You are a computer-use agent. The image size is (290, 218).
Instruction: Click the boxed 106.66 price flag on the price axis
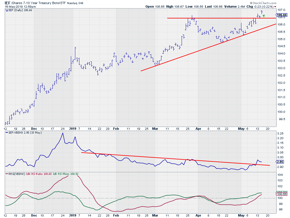coord(282,15)
